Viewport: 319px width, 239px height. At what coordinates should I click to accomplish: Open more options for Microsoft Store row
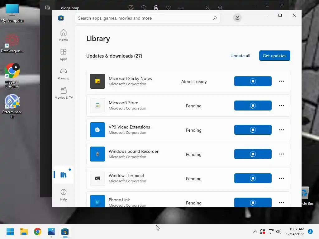[x=281, y=105]
